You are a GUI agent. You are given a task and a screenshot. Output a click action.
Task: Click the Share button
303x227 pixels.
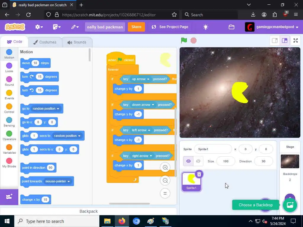click(x=136, y=27)
